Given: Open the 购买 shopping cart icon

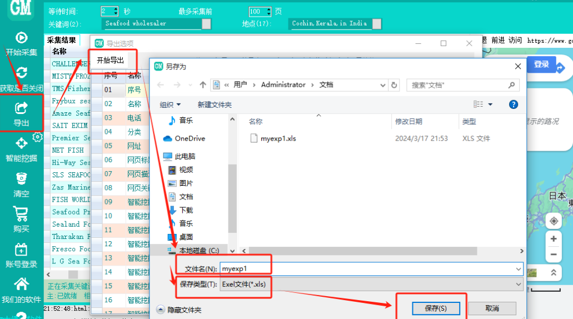Looking at the screenshot, I should (x=21, y=214).
